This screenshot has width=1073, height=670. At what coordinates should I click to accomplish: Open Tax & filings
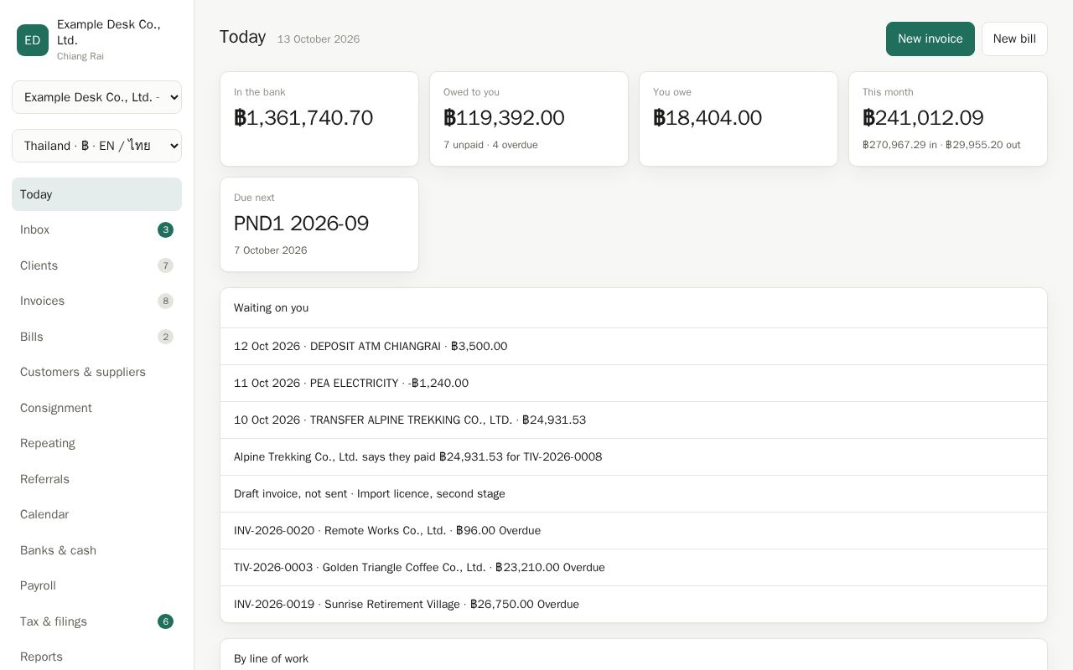point(96,621)
